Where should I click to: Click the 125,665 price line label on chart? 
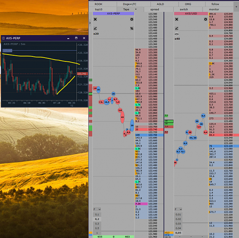8,50
